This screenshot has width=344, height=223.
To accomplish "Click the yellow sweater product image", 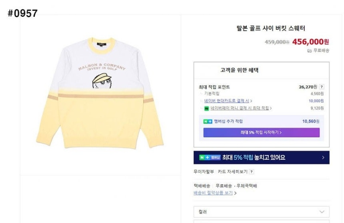I will click(100, 93).
